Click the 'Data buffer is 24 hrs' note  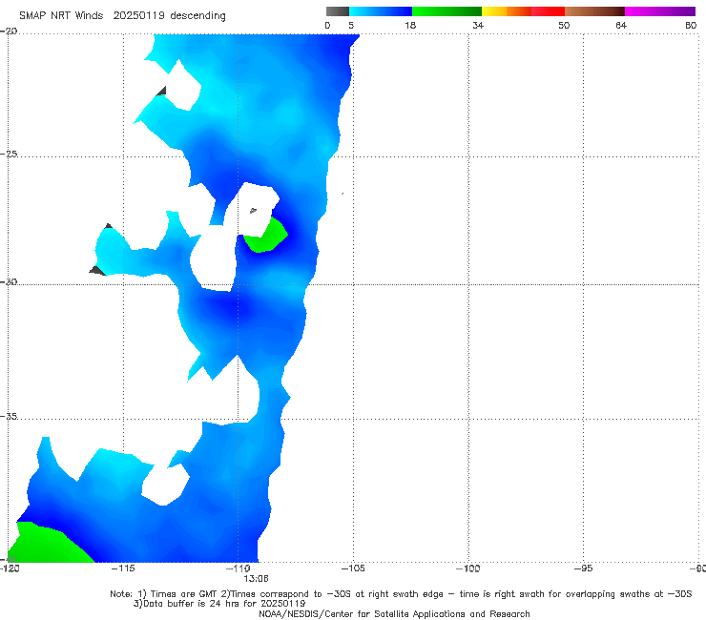[219, 604]
